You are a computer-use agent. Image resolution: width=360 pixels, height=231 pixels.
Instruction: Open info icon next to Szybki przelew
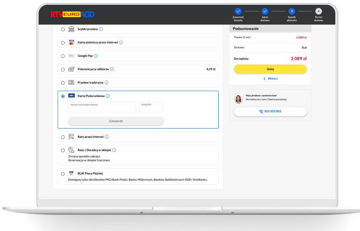(x=101, y=29)
